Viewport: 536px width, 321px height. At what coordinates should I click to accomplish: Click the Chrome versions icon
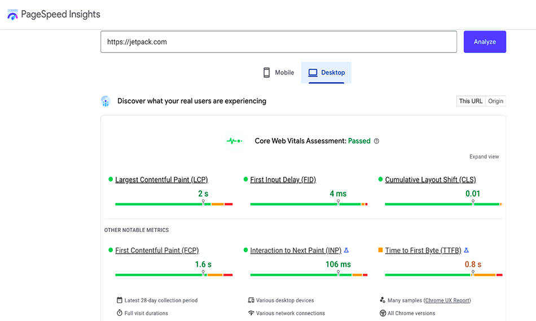tap(383, 313)
